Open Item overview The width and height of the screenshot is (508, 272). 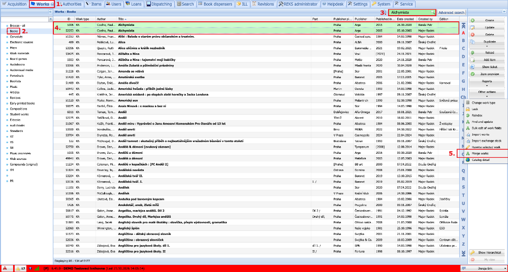pyautogui.click(x=487, y=74)
